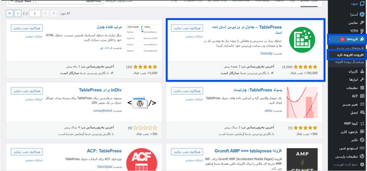This screenshot has width=367, height=171.
Task: Click the 47 مورد results count text
Action: pyautogui.click(x=65, y=14)
